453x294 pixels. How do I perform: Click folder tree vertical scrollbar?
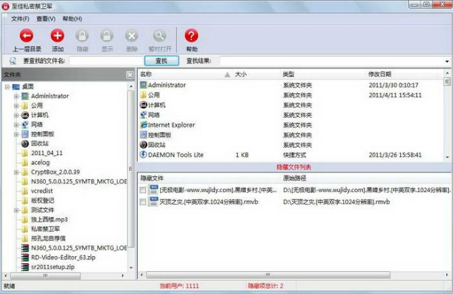point(131,168)
